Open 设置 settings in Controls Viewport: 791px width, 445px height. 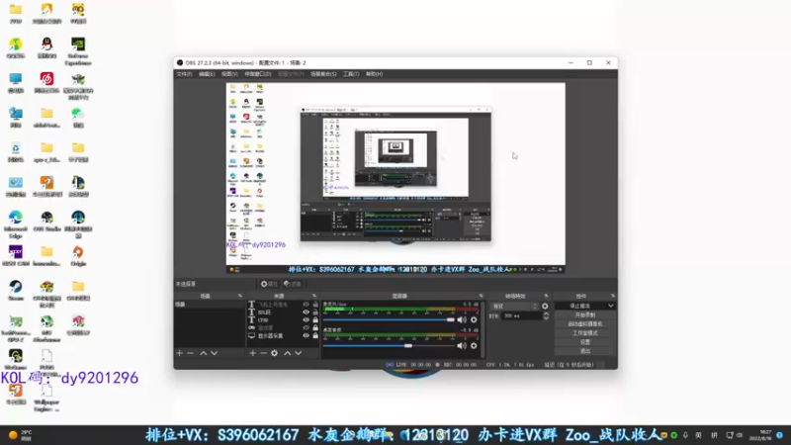584,342
